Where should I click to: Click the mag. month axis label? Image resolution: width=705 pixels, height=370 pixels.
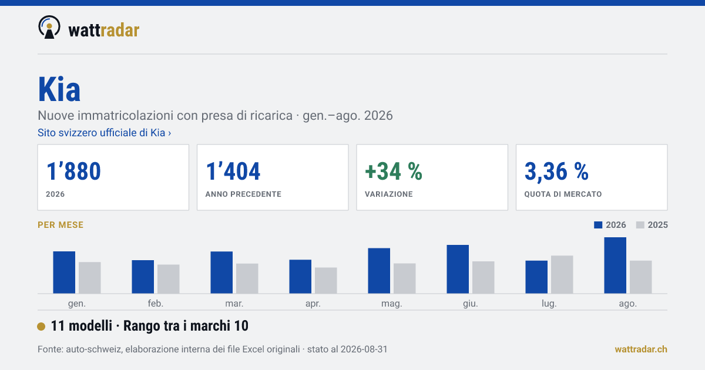392,304
